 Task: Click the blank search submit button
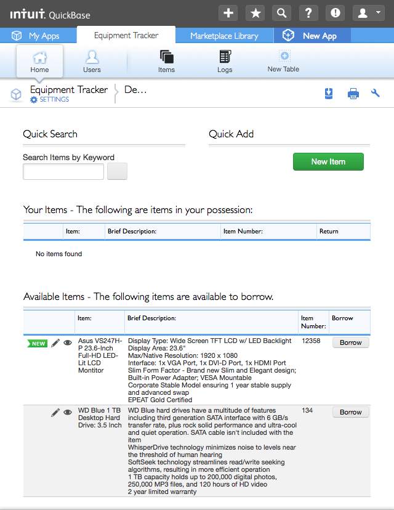pos(118,171)
